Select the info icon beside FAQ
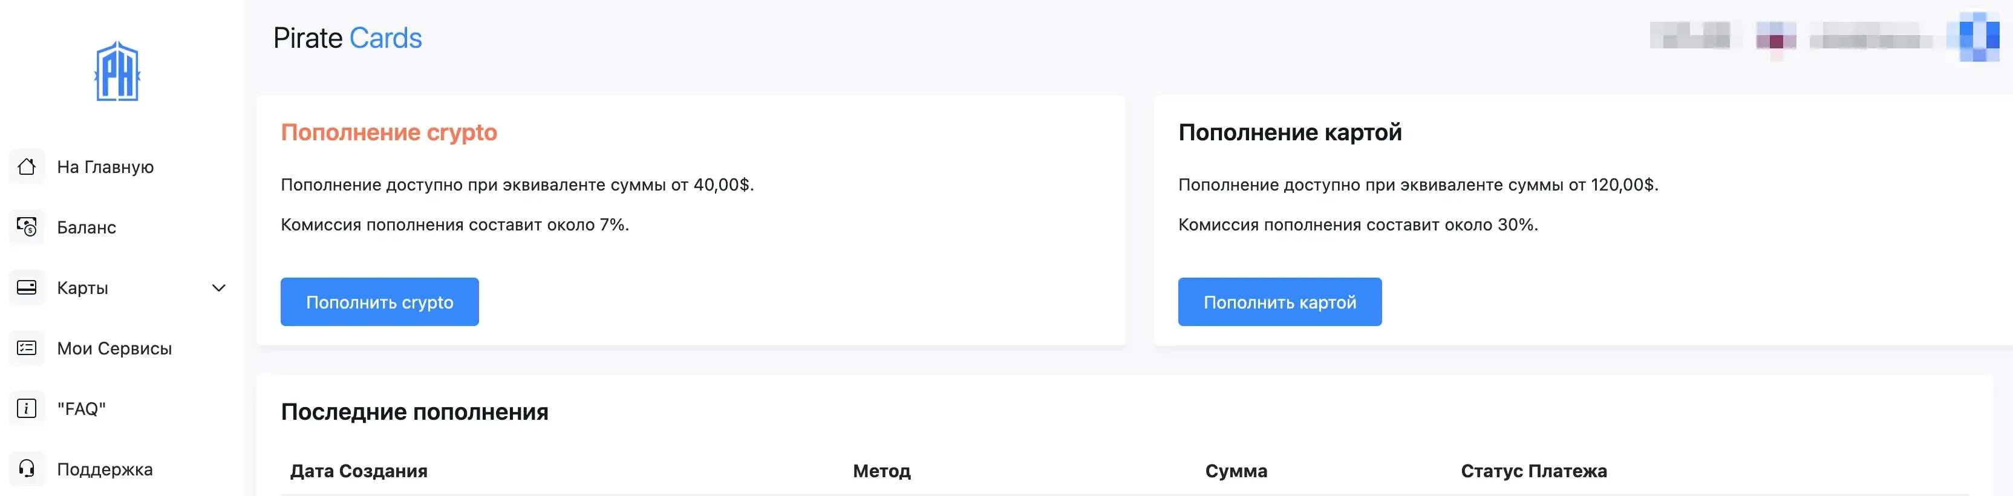Image resolution: width=2013 pixels, height=496 pixels. (x=27, y=408)
